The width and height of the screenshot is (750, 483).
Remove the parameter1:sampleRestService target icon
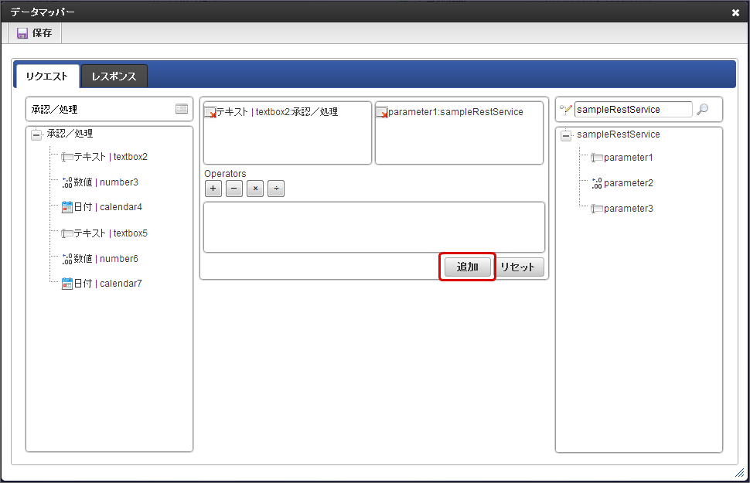pos(382,112)
